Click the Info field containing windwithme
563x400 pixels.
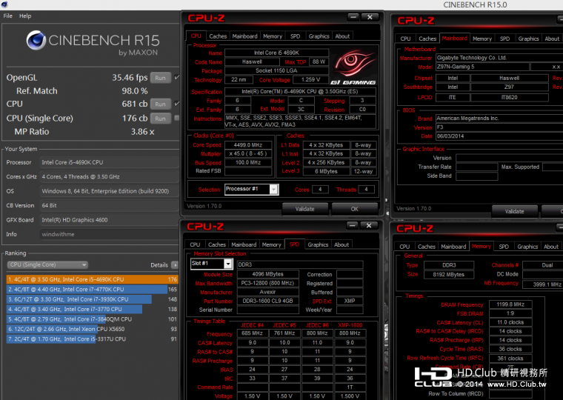point(107,234)
